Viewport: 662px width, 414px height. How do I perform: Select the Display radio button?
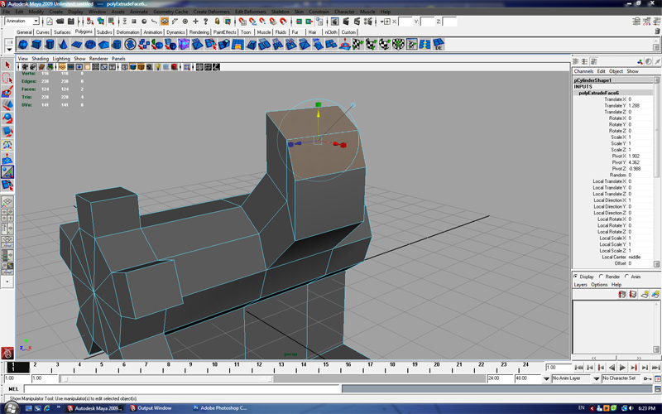(576, 277)
